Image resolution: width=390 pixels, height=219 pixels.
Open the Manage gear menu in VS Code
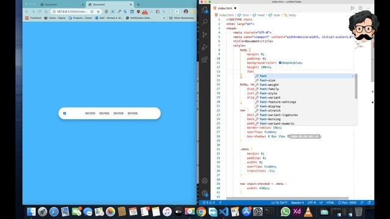pos(205,193)
